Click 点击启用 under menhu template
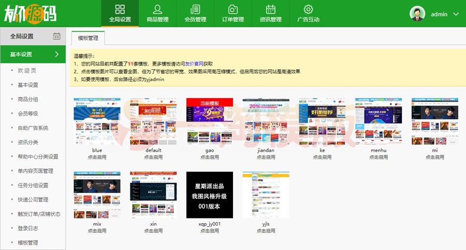Viewport: 466px width, 250px height. click(x=378, y=157)
